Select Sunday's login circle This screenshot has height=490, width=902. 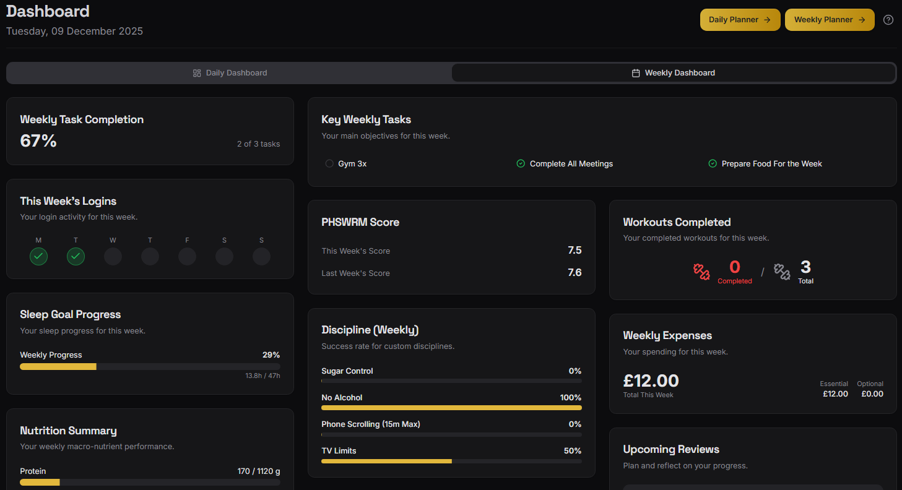click(261, 256)
